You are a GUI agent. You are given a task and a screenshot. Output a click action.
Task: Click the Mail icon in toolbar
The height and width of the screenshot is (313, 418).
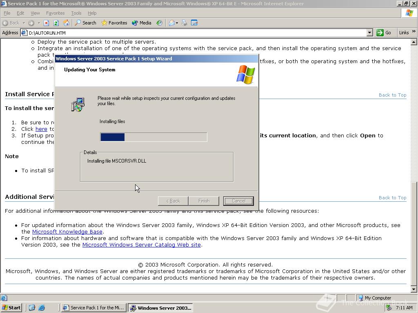(172, 23)
